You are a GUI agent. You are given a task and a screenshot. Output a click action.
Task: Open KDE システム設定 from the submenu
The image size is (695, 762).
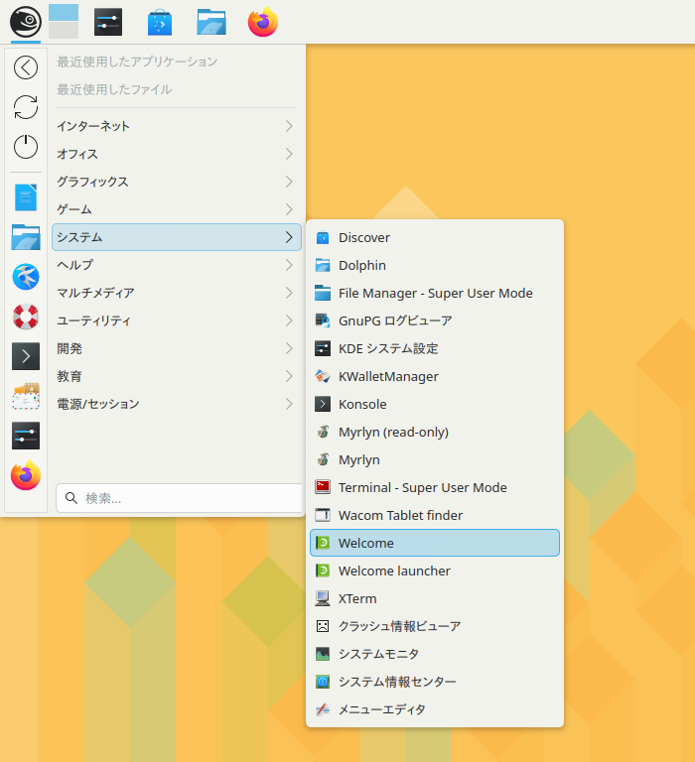[x=435, y=348]
